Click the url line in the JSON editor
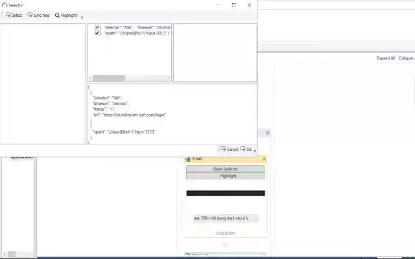The width and height of the screenshot is (415, 259). click(x=129, y=115)
